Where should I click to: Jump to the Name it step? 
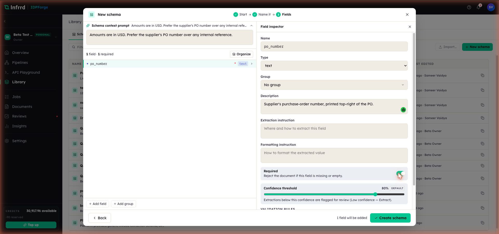click(262, 15)
